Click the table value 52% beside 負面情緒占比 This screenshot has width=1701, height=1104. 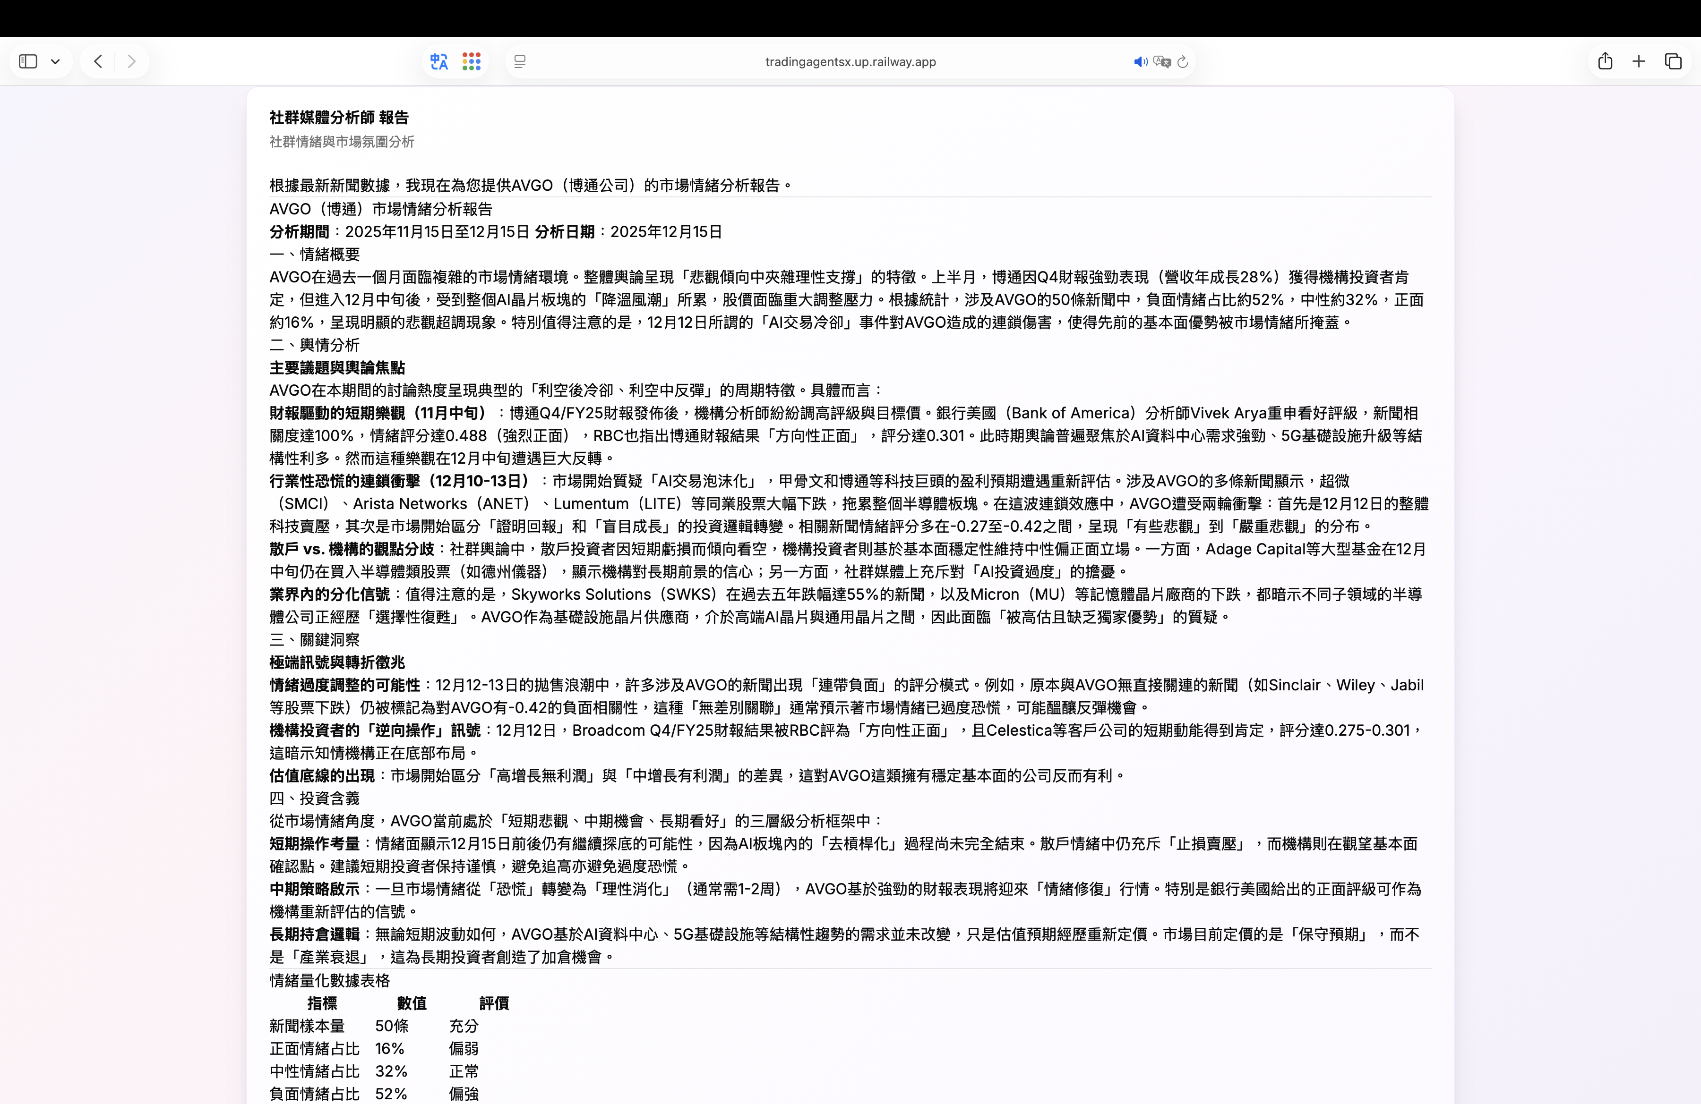click(391, 1094)
